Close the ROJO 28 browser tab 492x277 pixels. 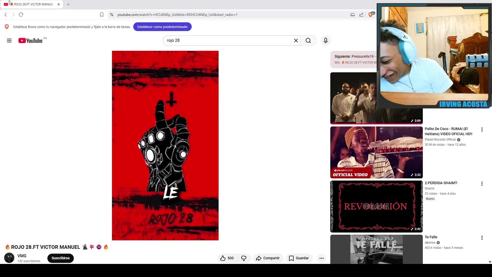(x=58, y=4)
